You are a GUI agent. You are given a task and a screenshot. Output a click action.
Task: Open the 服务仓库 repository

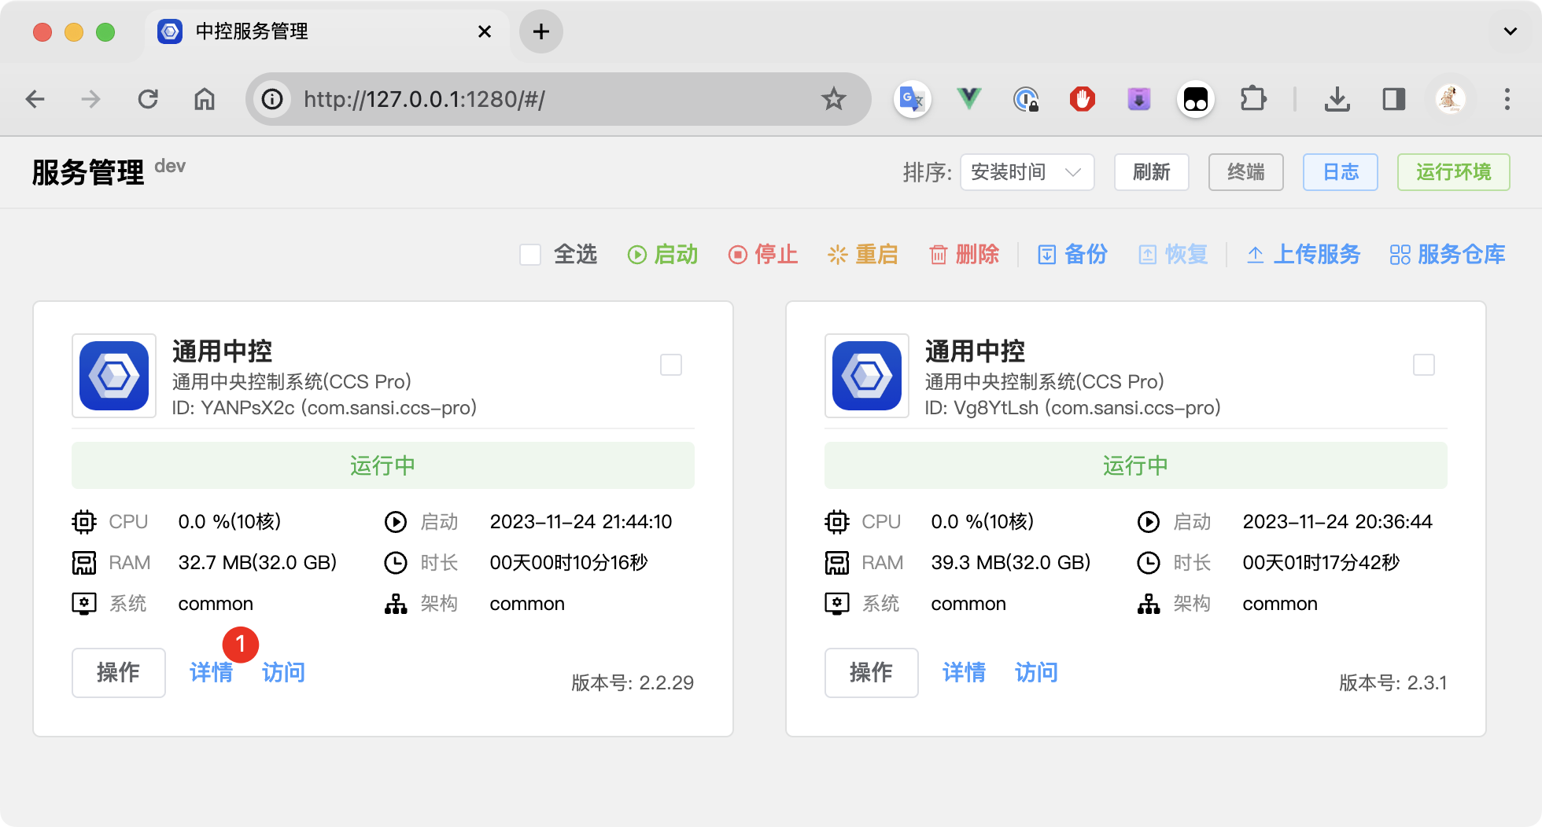pos(1447,255)
